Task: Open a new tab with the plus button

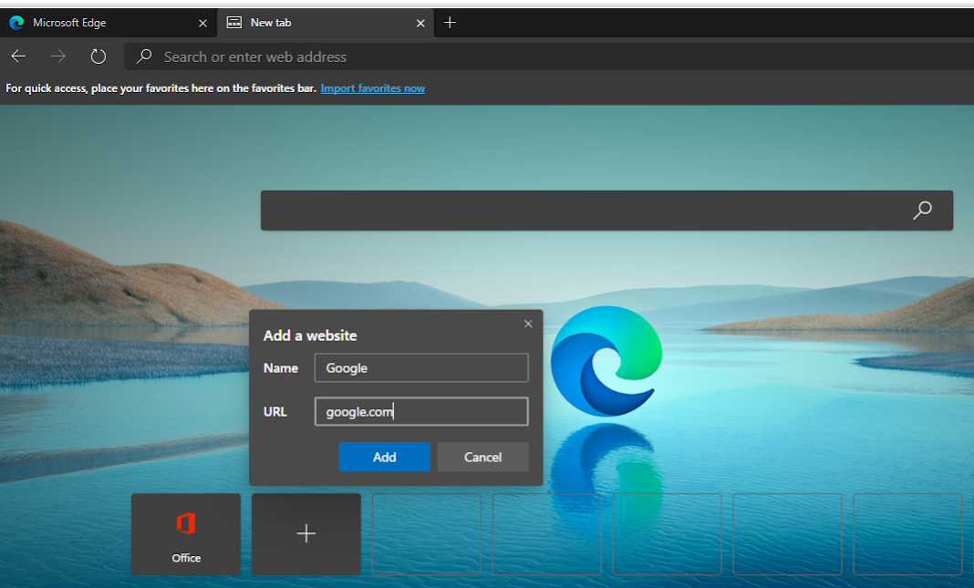Action: click(450, 23)
